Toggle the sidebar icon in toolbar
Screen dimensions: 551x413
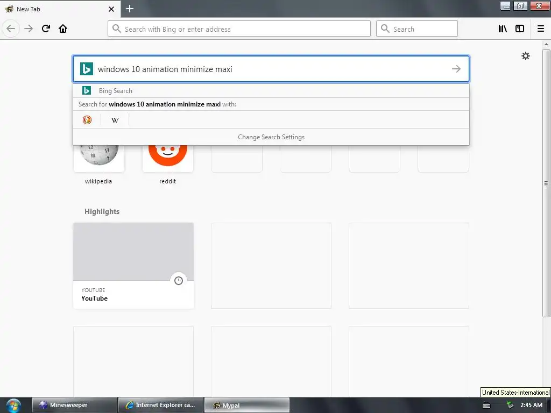(520, 29)
